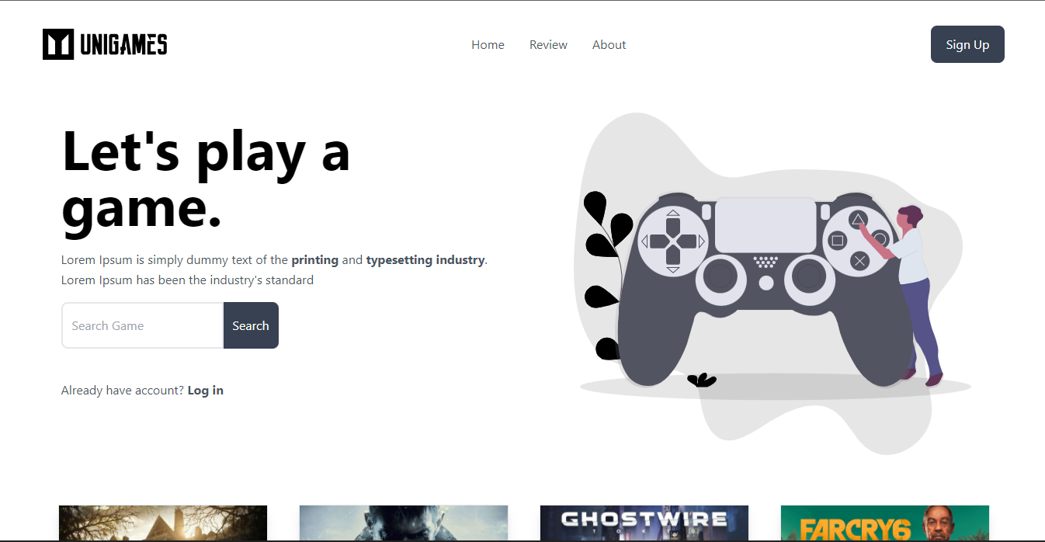Click the controller's touchpad

[x=766, y=225]
